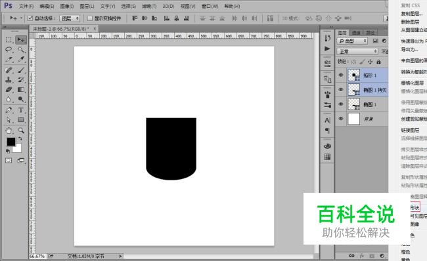Click align bottom edges icon
Screen dimensions: 427x261
154,18
